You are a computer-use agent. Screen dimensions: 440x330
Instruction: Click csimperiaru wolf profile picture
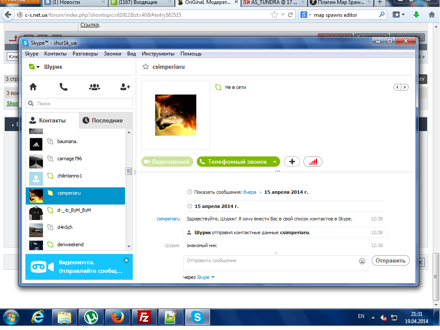176,115
